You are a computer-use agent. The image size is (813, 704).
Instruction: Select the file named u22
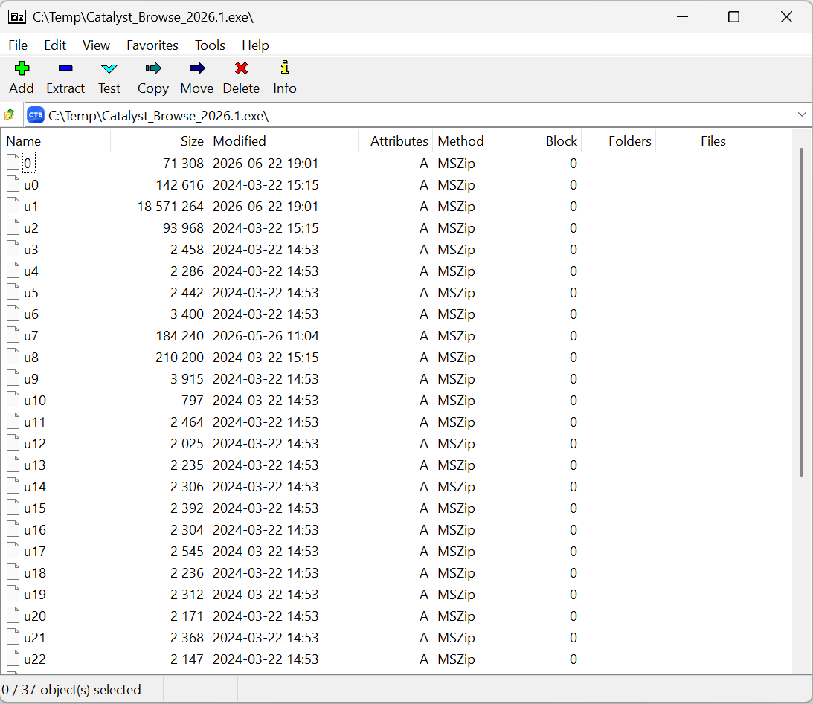pyautogui.click(x=35, y=659)
